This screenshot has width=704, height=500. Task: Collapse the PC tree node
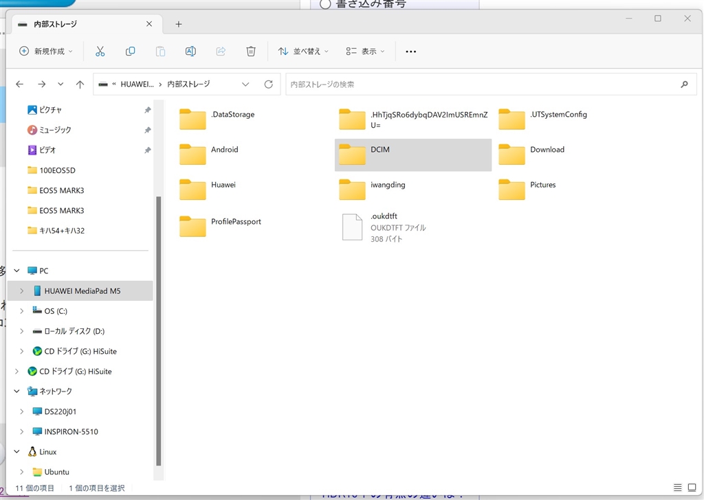tap(16, 271)
